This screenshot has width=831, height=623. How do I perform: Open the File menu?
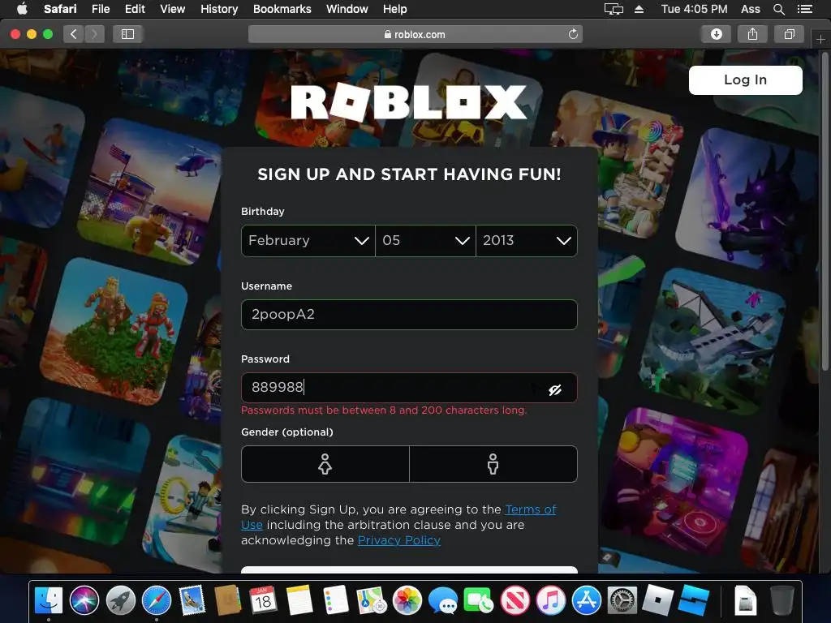pyautogui.click(x=101, y=9)
